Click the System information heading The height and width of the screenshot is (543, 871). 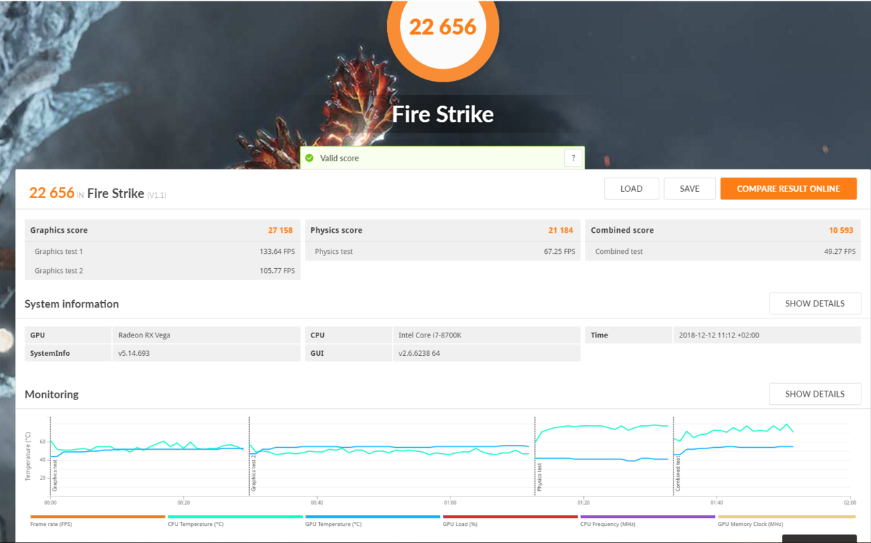[71, 303]
